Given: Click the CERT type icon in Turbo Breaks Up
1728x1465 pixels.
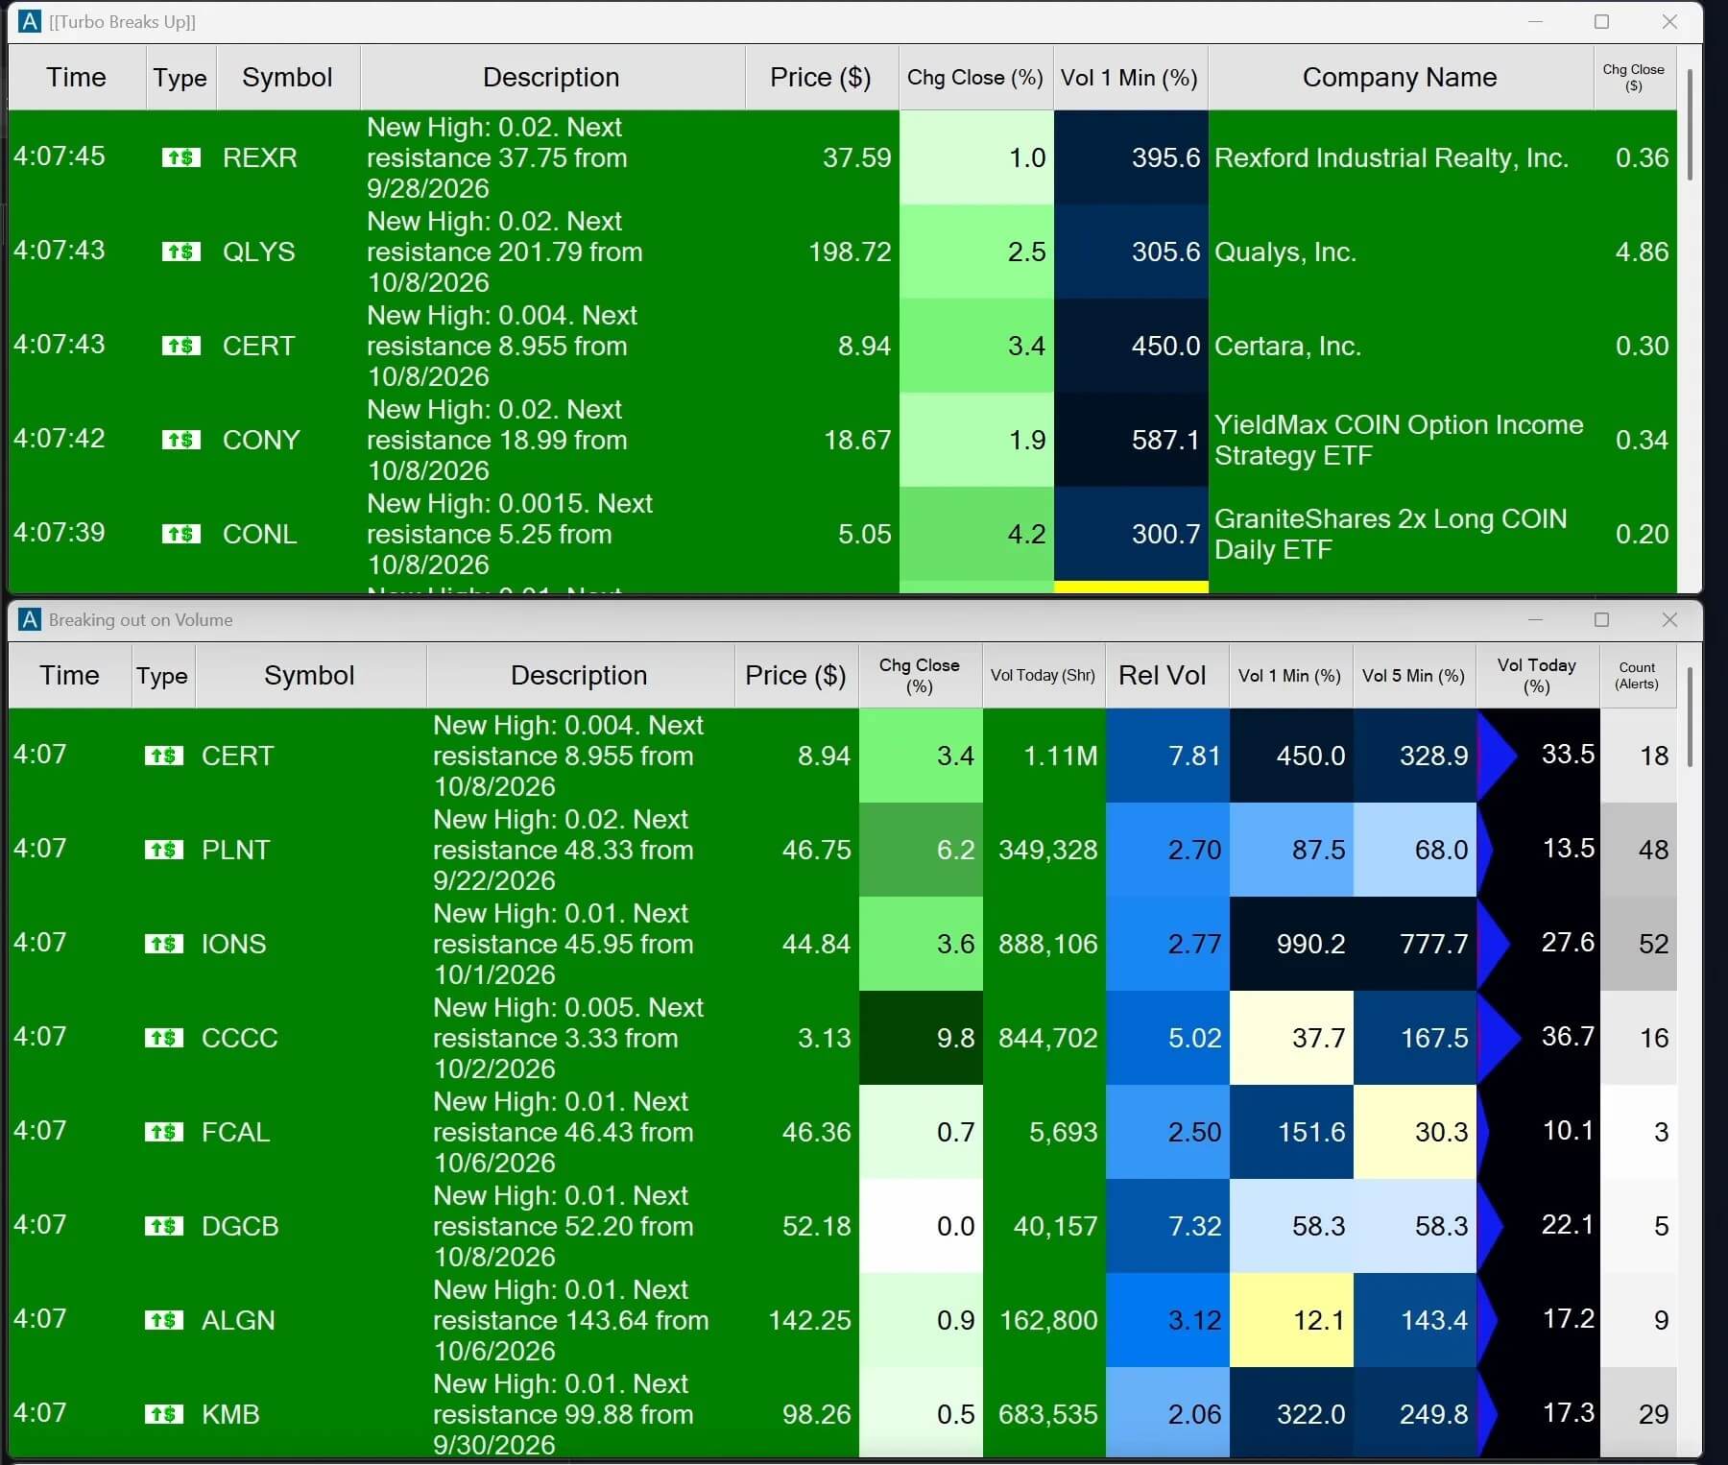Looking at the screenshot, I should [181, 346].
